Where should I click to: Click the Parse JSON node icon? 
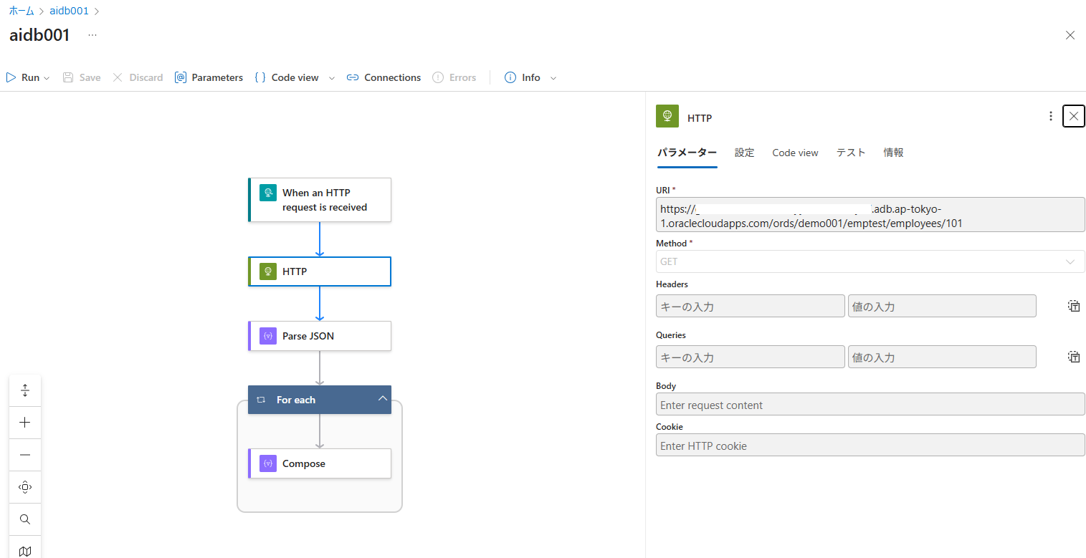pos(268,336)
